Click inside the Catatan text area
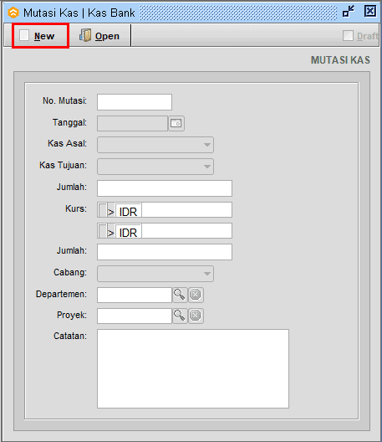Image resolution: width=382 pixels, height=442 pixels. point(193,368)
